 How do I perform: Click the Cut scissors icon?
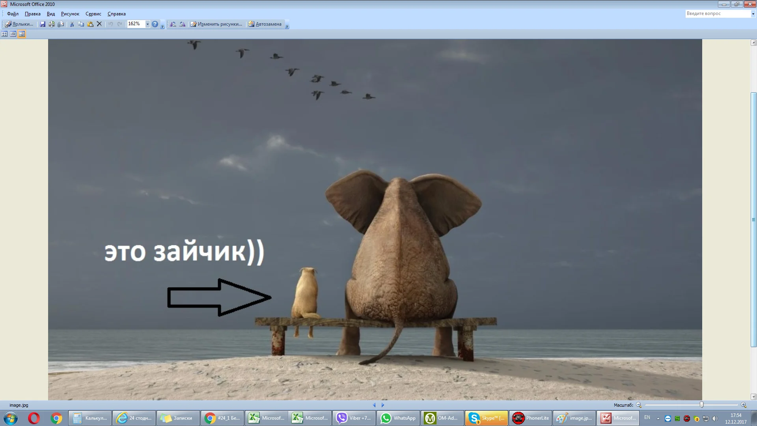tap(72, 24)
